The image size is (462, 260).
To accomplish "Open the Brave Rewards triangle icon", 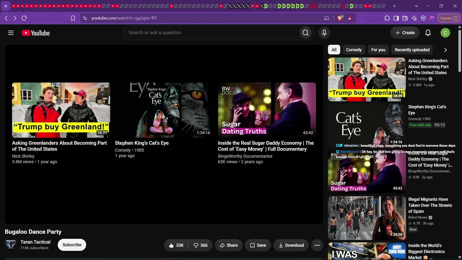I will pyautogui.click(x=349, y=18).
